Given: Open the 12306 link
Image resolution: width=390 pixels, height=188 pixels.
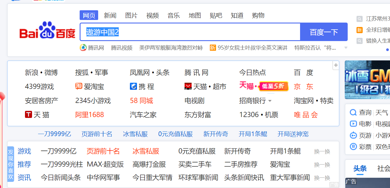Looking at the screenshot, I should (249, 115).
